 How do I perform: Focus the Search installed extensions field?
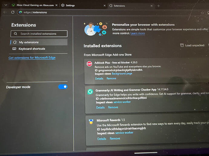pos(39,34)
